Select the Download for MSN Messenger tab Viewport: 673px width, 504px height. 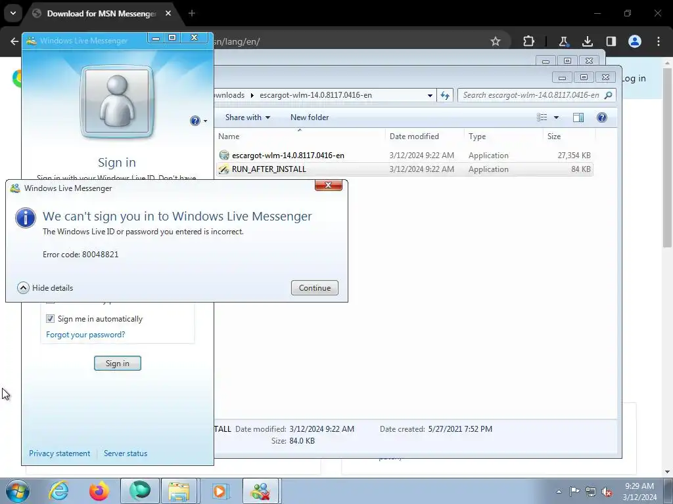(101, 14)
